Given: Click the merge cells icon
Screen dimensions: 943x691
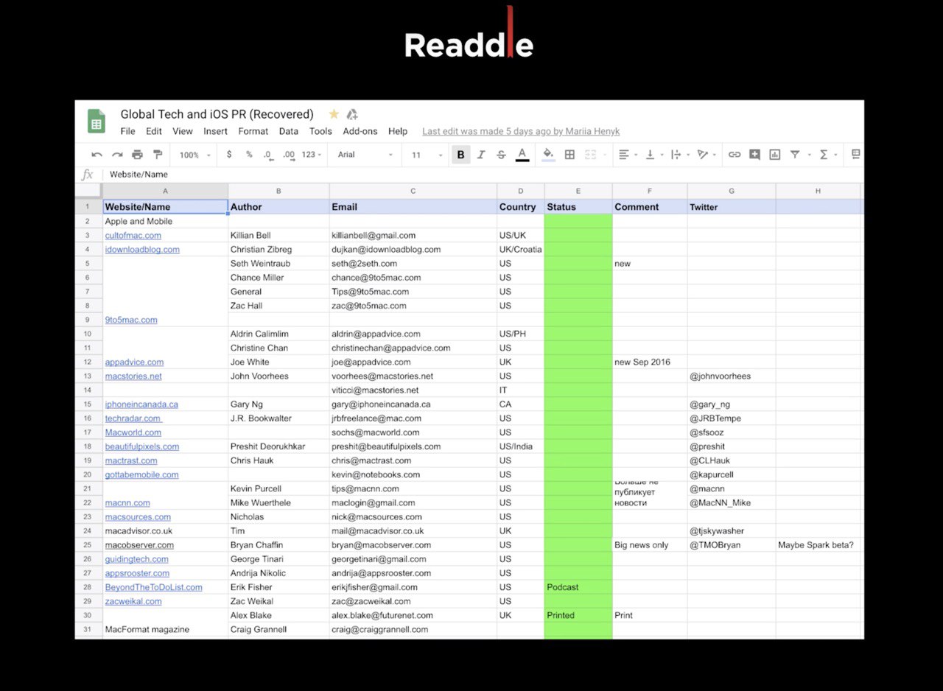Looking at the screenshot, I should [x=590, y=155].
